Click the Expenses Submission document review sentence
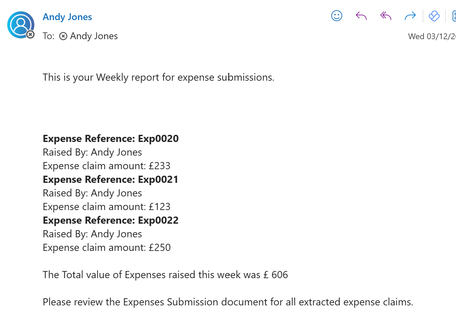 coord(228,302)
